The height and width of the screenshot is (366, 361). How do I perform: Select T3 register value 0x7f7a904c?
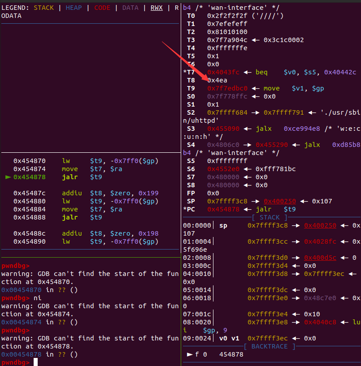[227, 40]
